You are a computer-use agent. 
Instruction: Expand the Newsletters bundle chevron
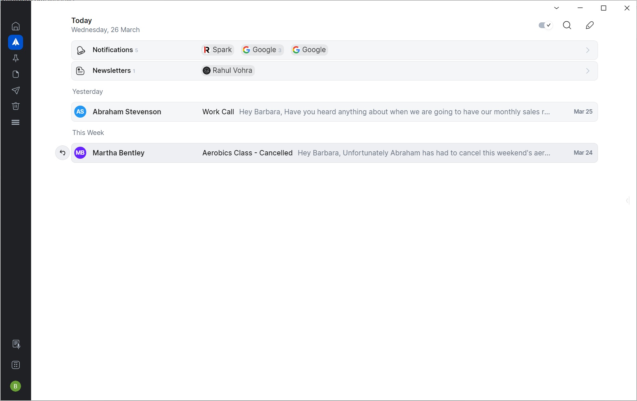point(588,71)
